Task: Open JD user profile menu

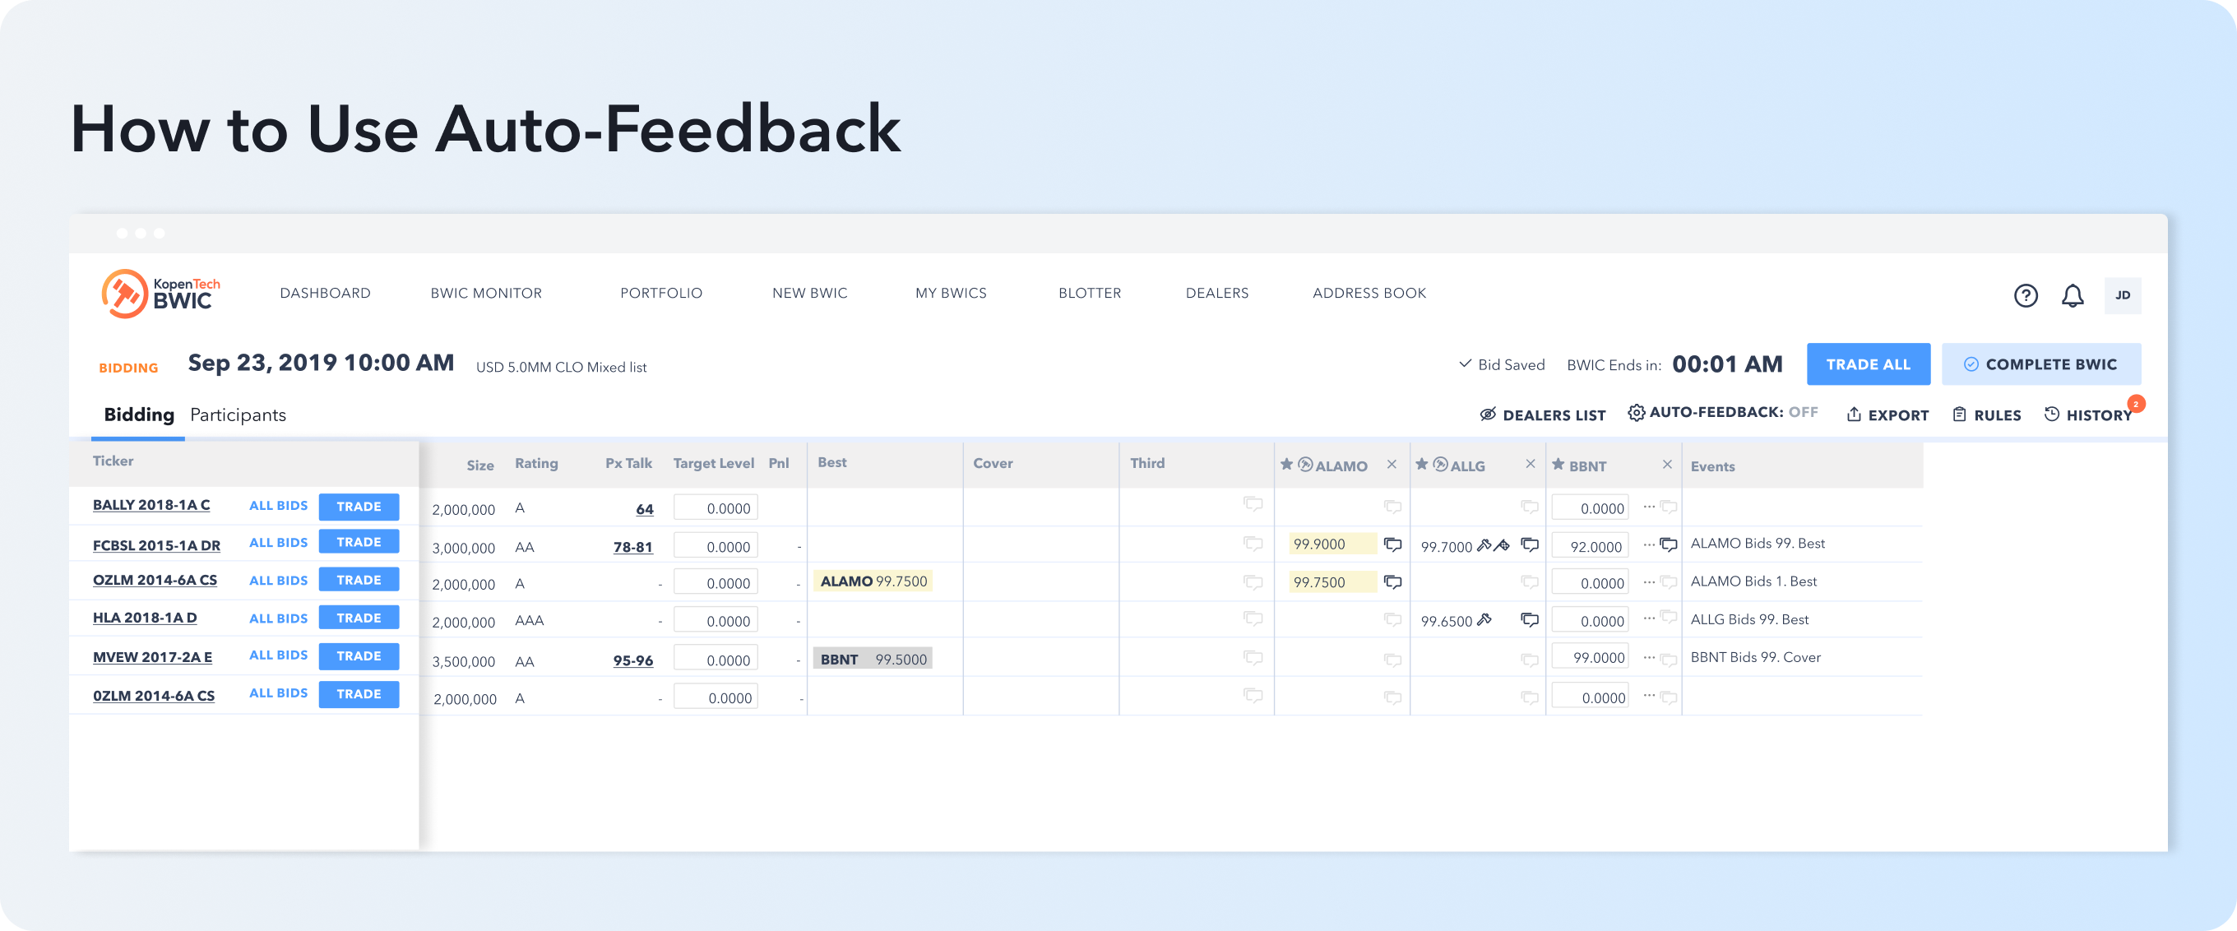Action: (2122, 295)
